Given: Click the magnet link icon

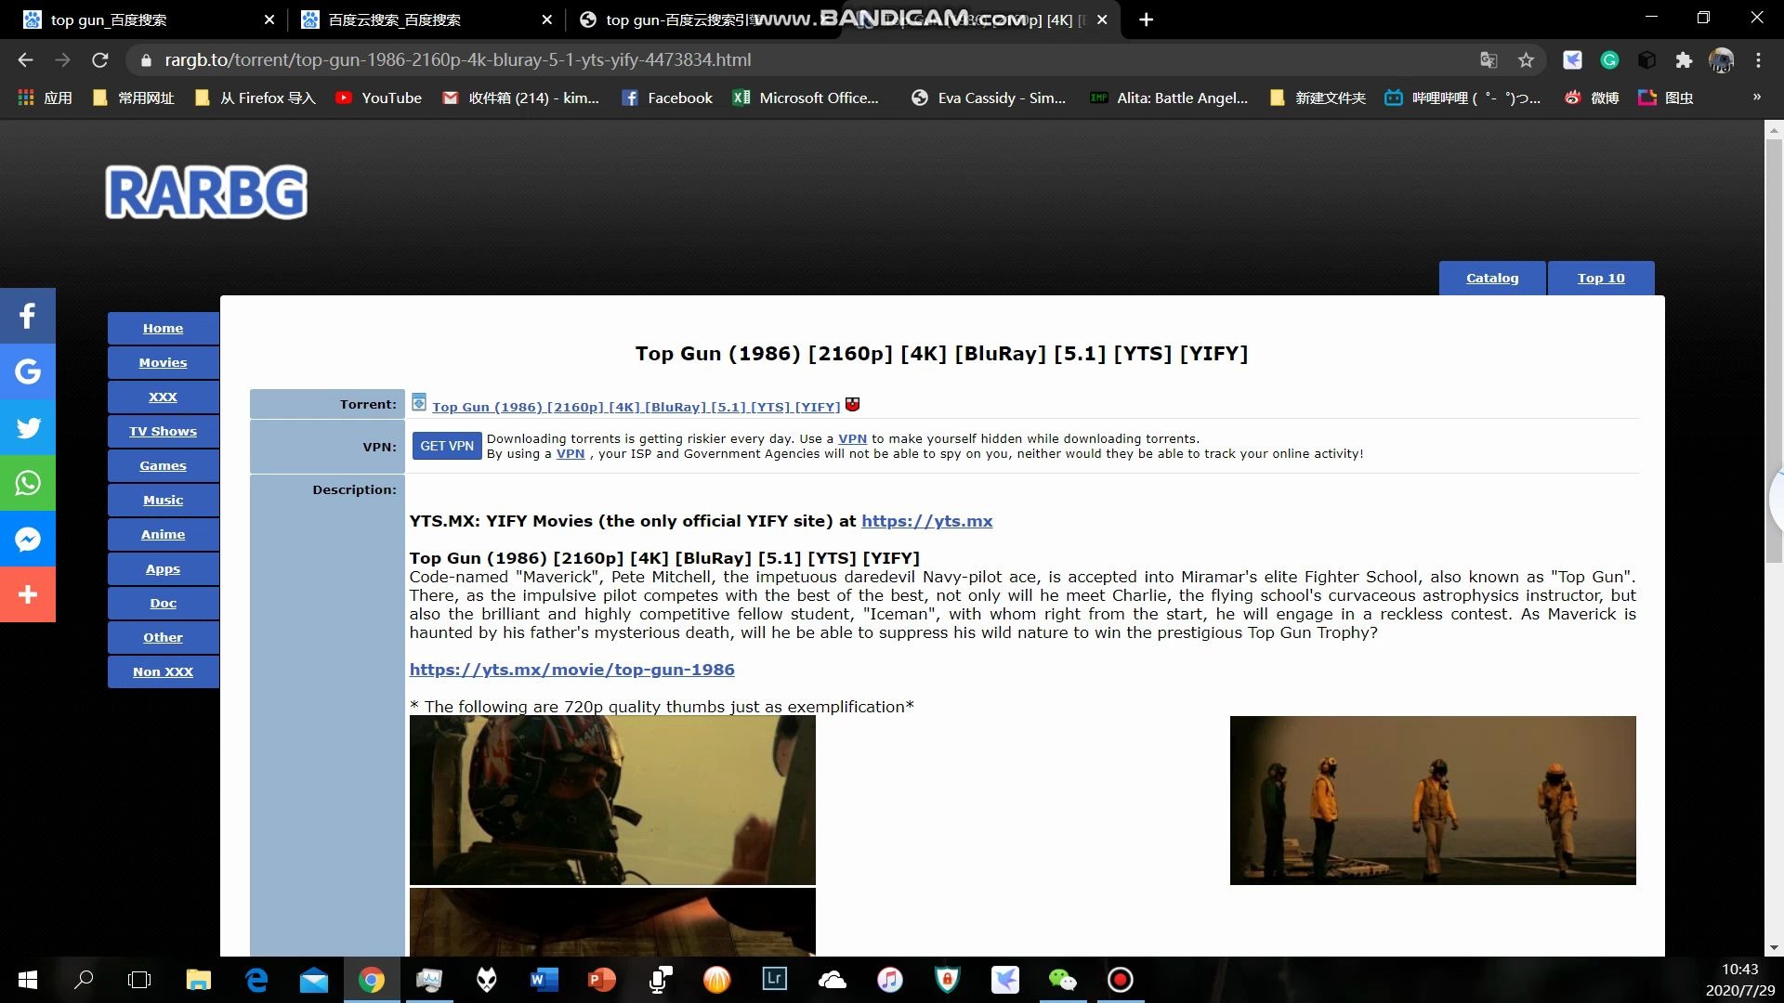Looking at the screenshot, I should coord(852,404).
